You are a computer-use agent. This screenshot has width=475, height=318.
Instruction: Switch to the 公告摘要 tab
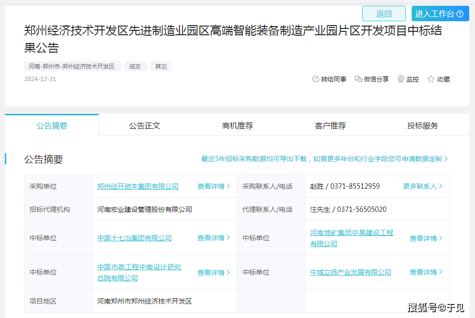[x=52, y=125]
